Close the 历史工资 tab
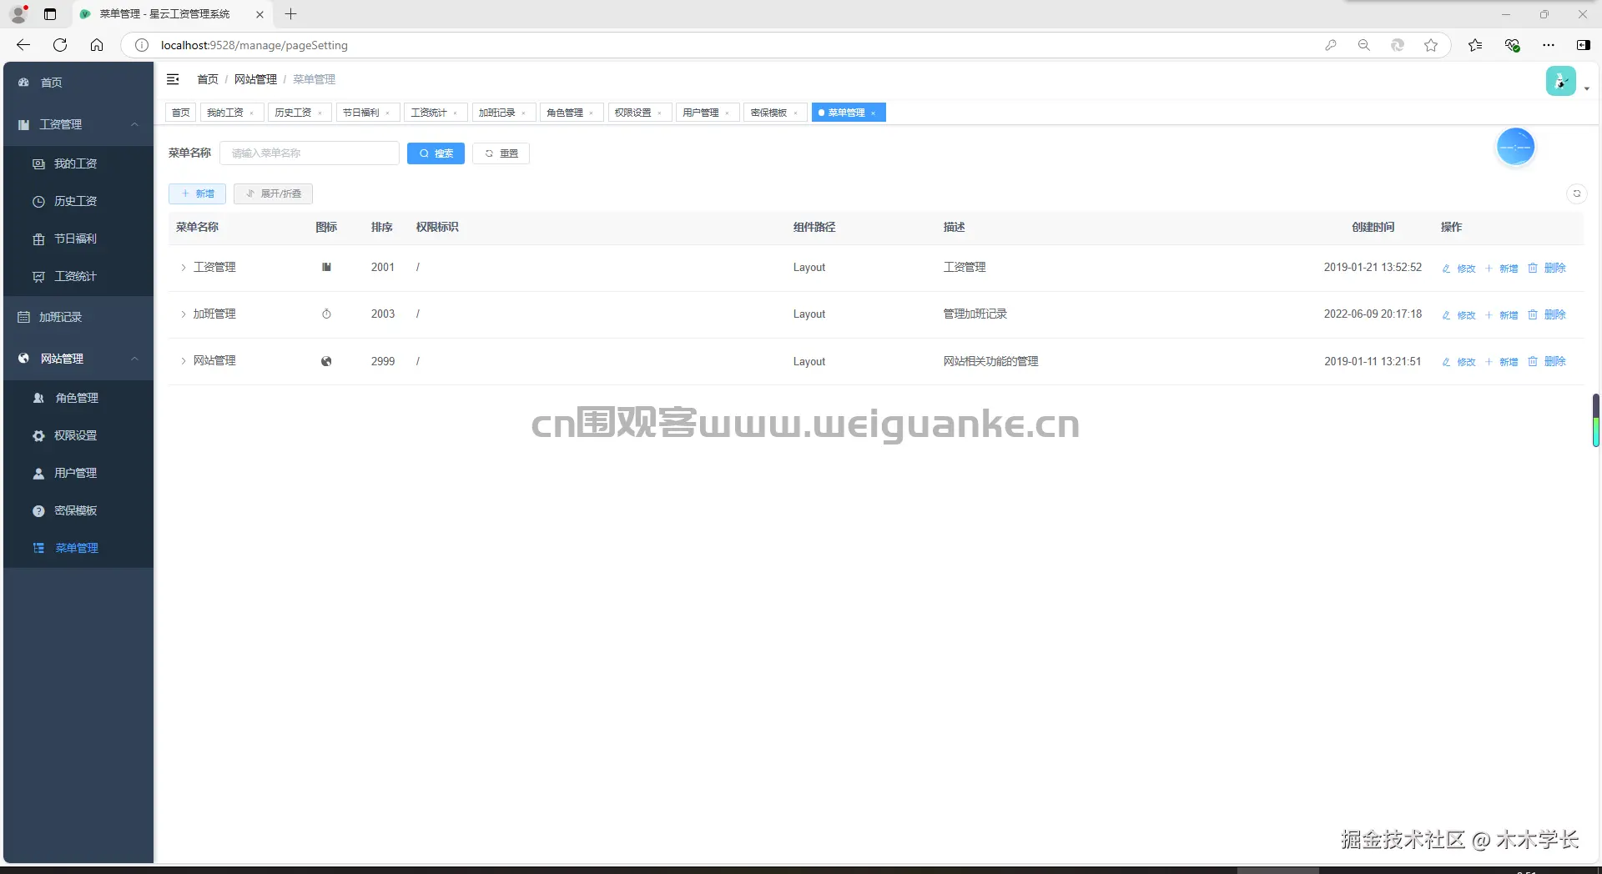The image size is (1602, 874). point(320,113)
